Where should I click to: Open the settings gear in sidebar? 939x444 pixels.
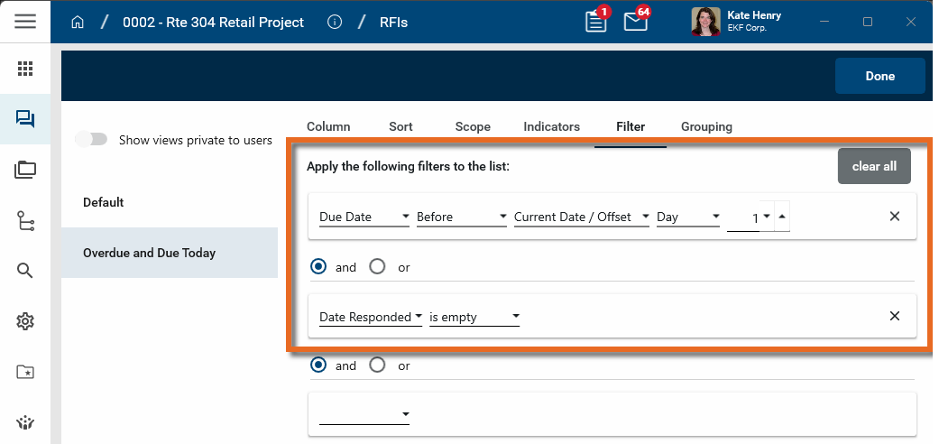pos(25,321)
